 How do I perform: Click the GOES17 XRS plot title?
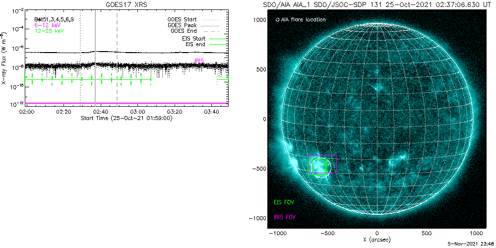(126, 4)
